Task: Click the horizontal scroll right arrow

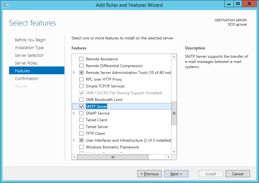Action: [168, 157]
